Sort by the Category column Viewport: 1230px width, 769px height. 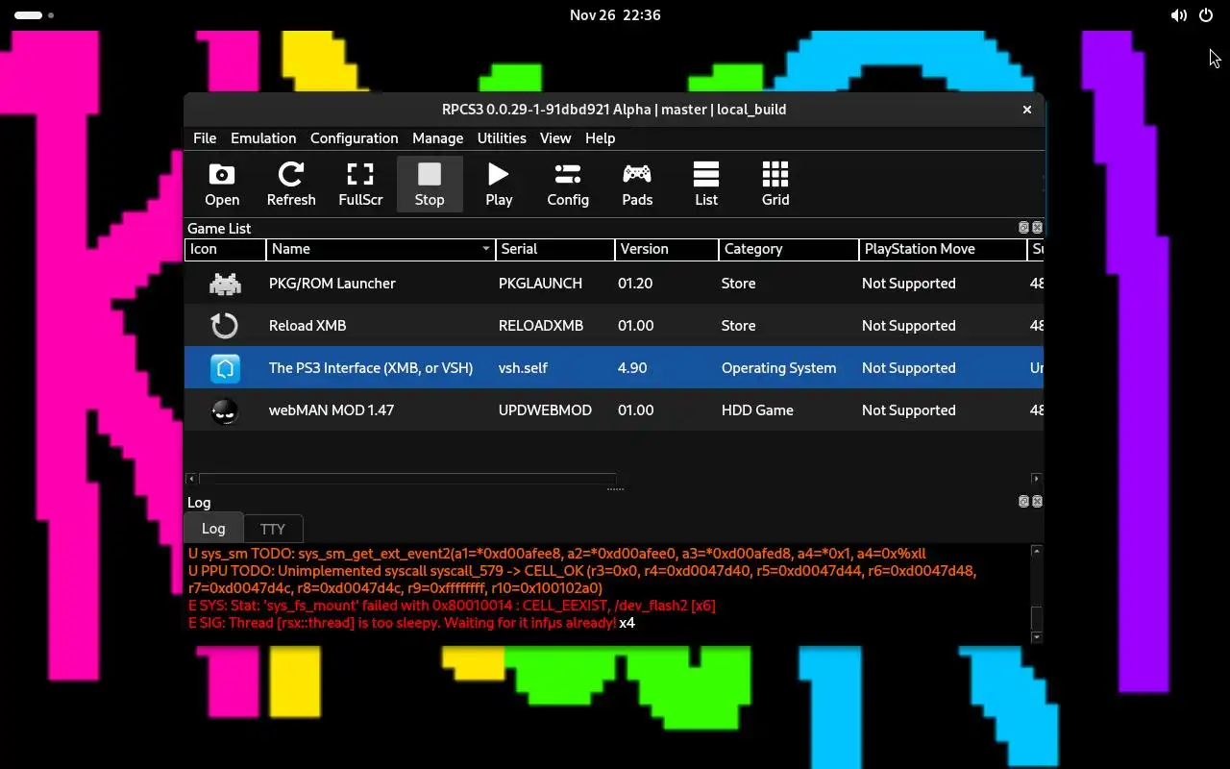(x=789, y=249)
